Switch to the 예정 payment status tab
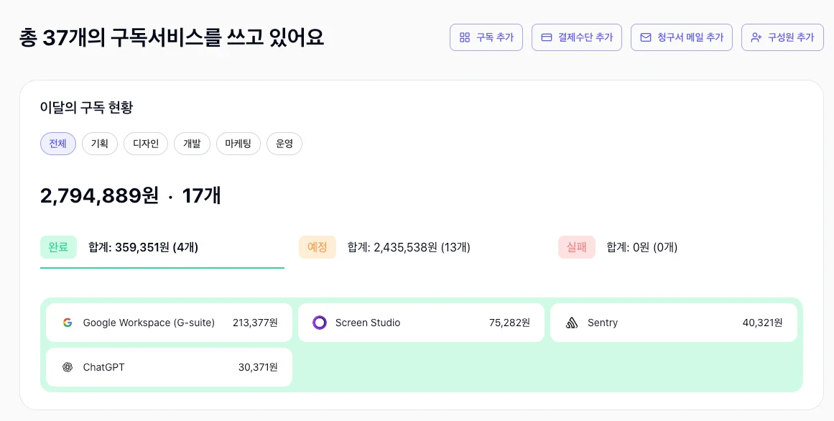834x421 pixels. (x=318, y=247)
